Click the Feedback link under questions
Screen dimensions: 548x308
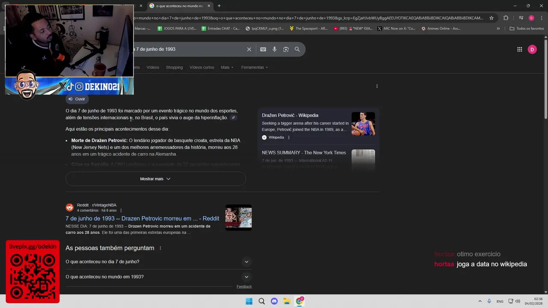244,287
